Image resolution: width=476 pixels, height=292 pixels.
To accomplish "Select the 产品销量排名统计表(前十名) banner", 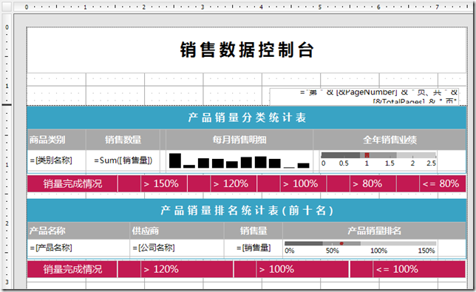I will (247, 211).
